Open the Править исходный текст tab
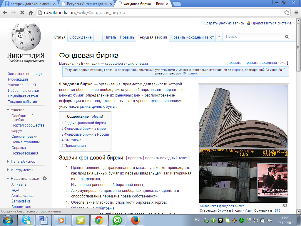 (x=192, y=37)
